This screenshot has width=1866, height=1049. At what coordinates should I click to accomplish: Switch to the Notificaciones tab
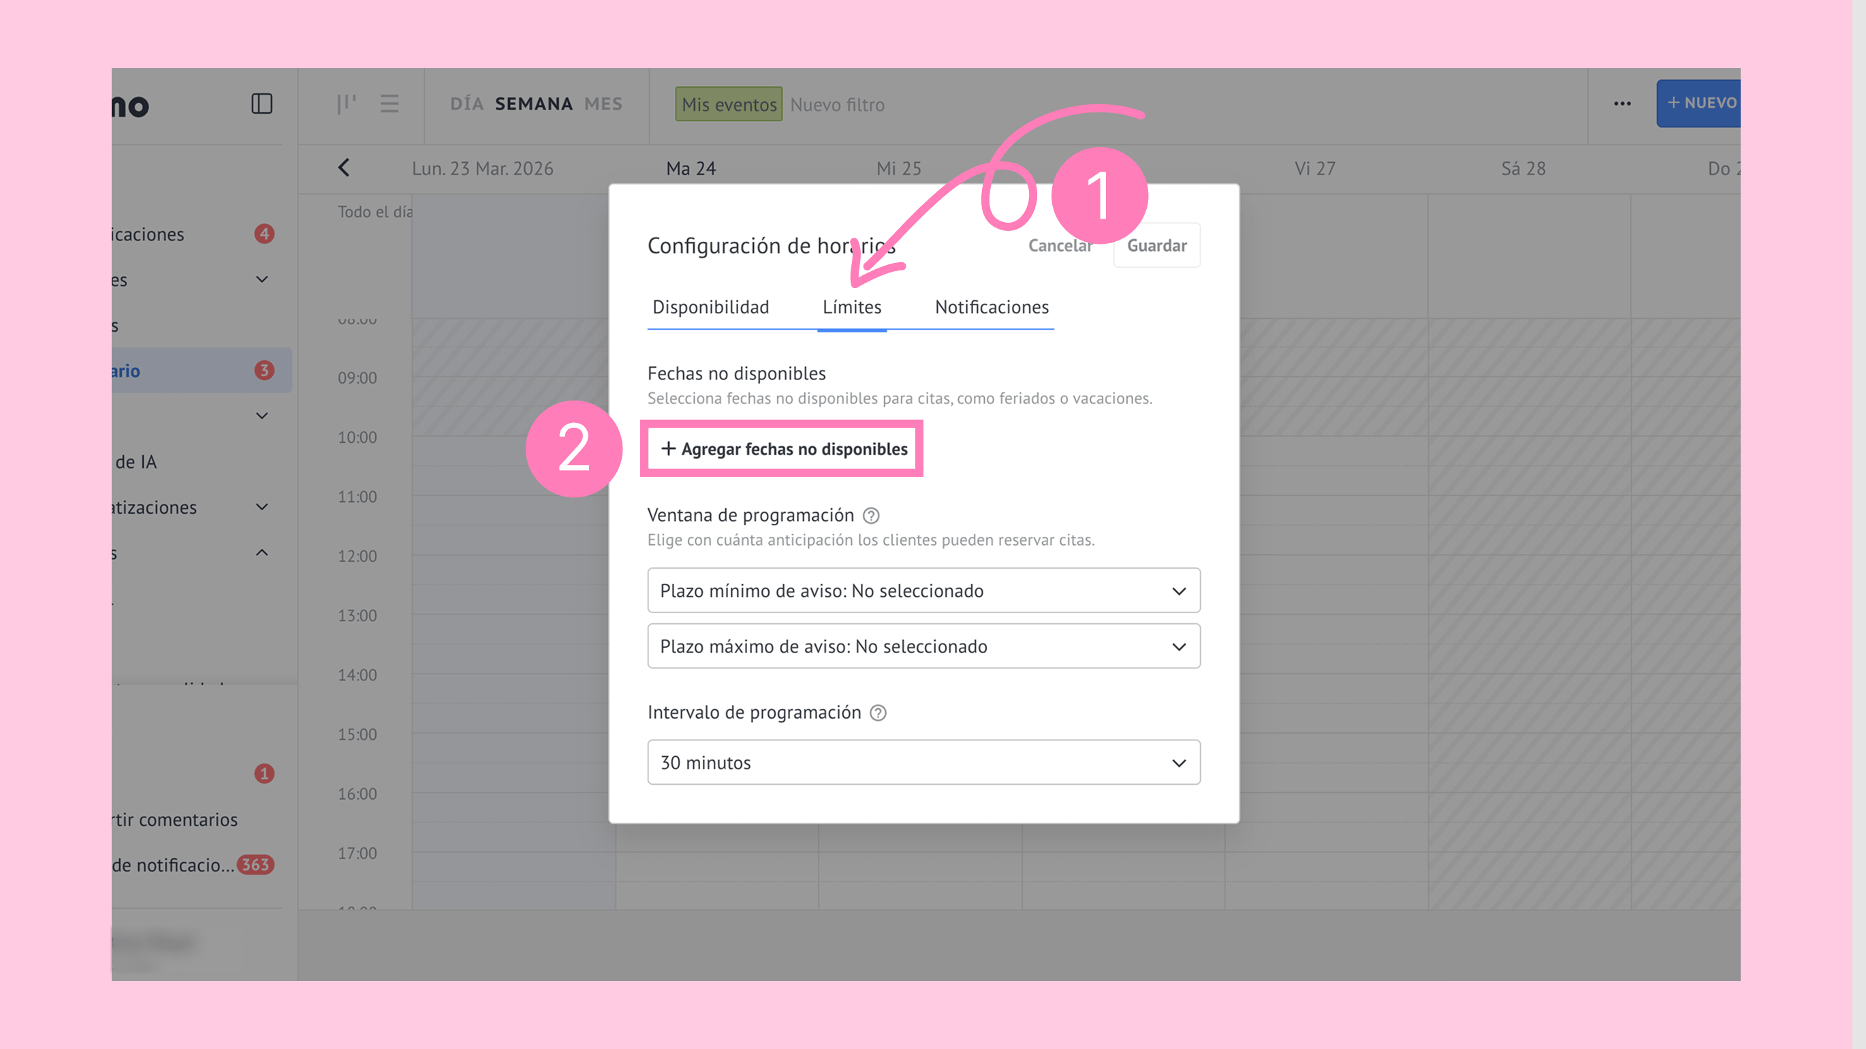click(x=991, y=307)
